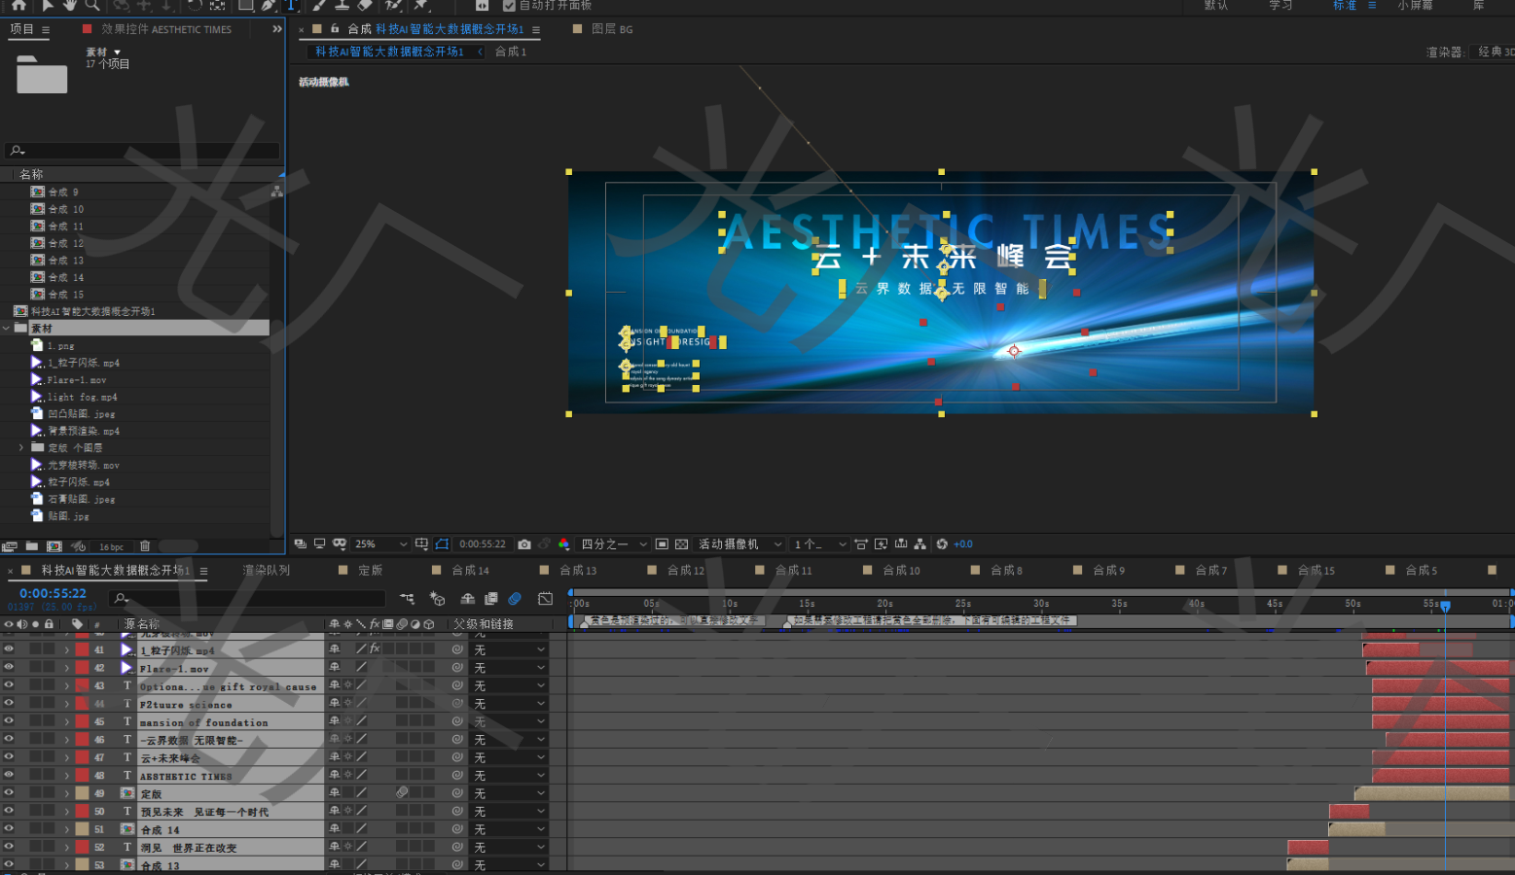Image resolution: width=1515 pixels, height=875 pixels.
Task: Toggle visibility of Flare-1.mov layer
Action: pos(9,668)
